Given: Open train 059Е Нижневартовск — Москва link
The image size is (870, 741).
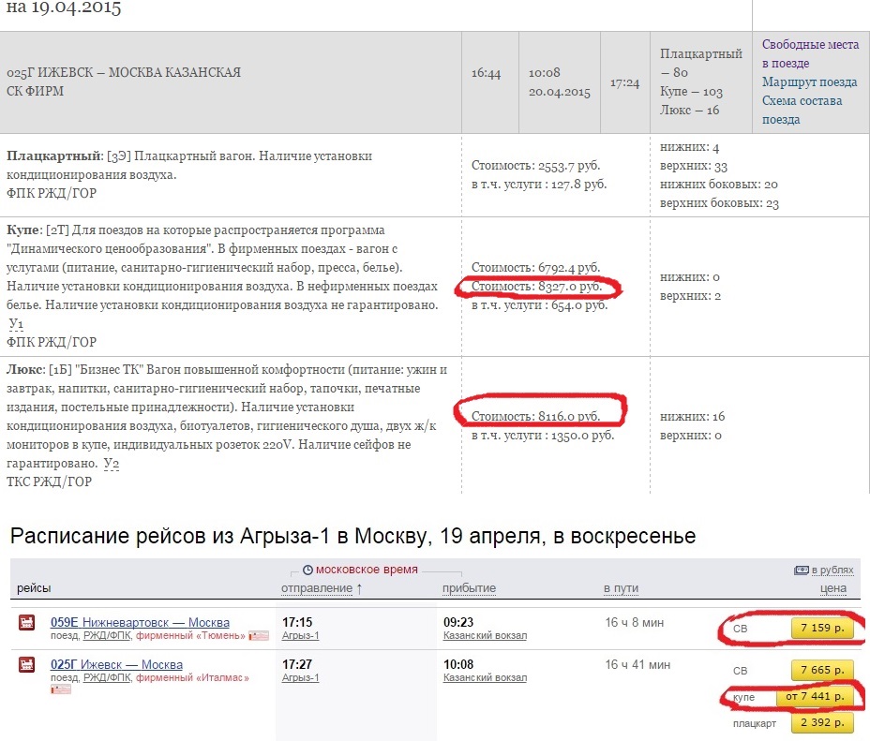Looking at the screenshot, I should (x=140, y=622).
